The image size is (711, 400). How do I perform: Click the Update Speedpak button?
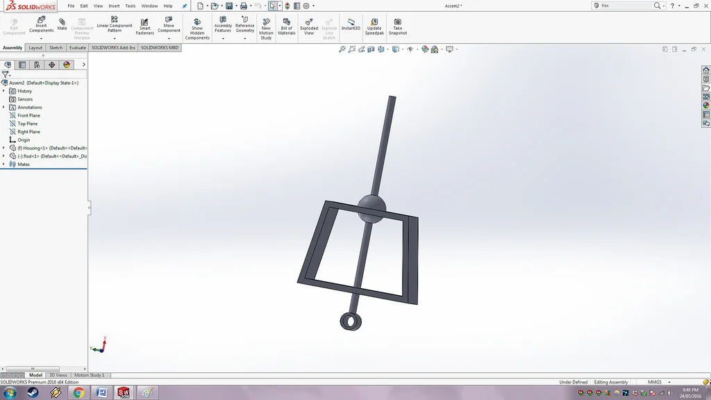(374, 27)
